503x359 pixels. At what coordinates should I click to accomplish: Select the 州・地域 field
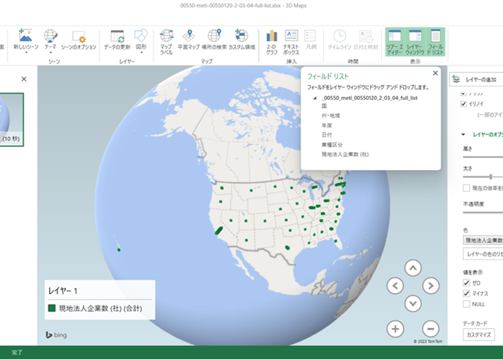pyautogui.click(x=331, y=115)
